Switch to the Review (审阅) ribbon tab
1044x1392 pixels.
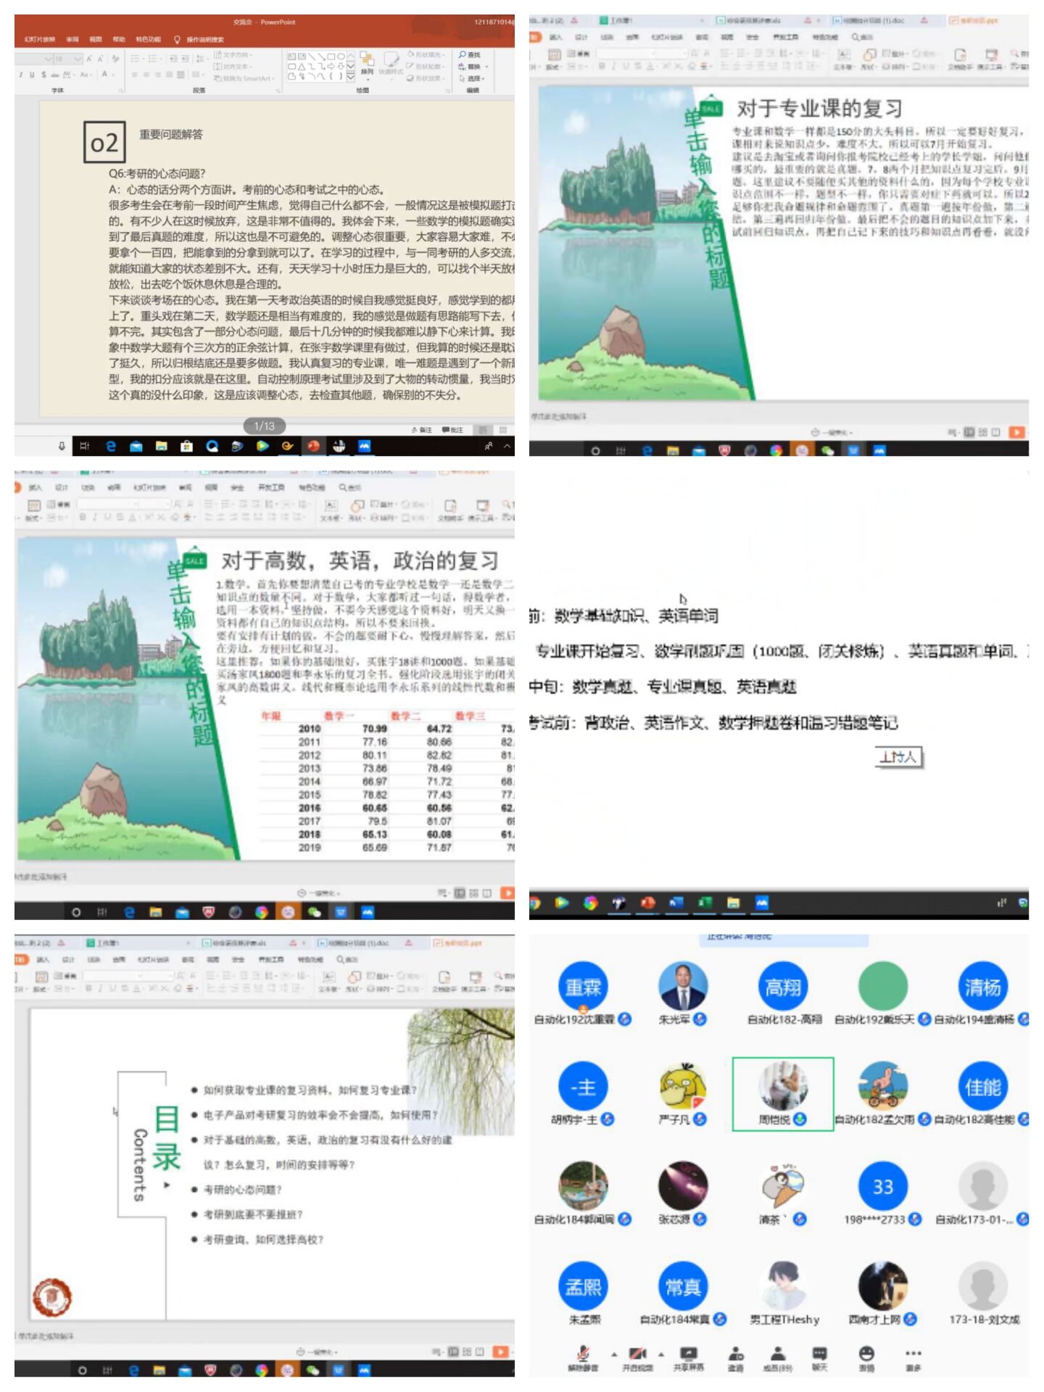[72, 39]
